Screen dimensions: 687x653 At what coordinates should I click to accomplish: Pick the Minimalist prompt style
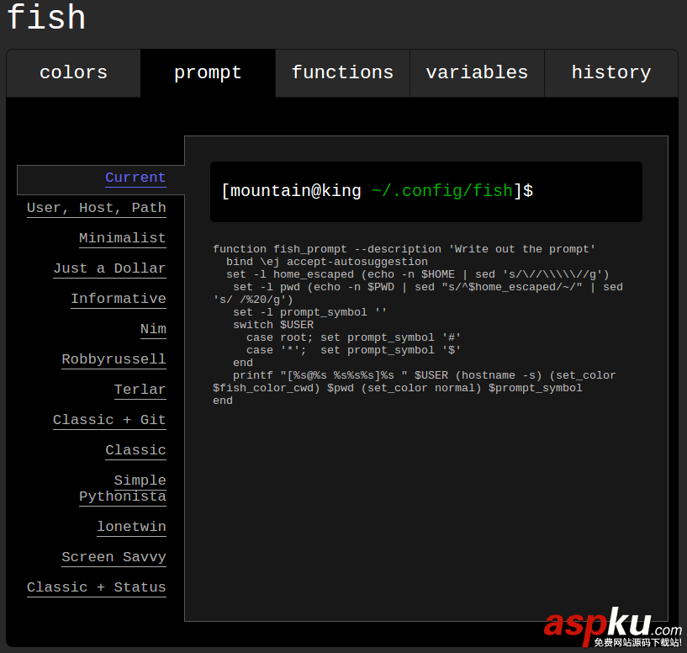[x=123, y=239]
